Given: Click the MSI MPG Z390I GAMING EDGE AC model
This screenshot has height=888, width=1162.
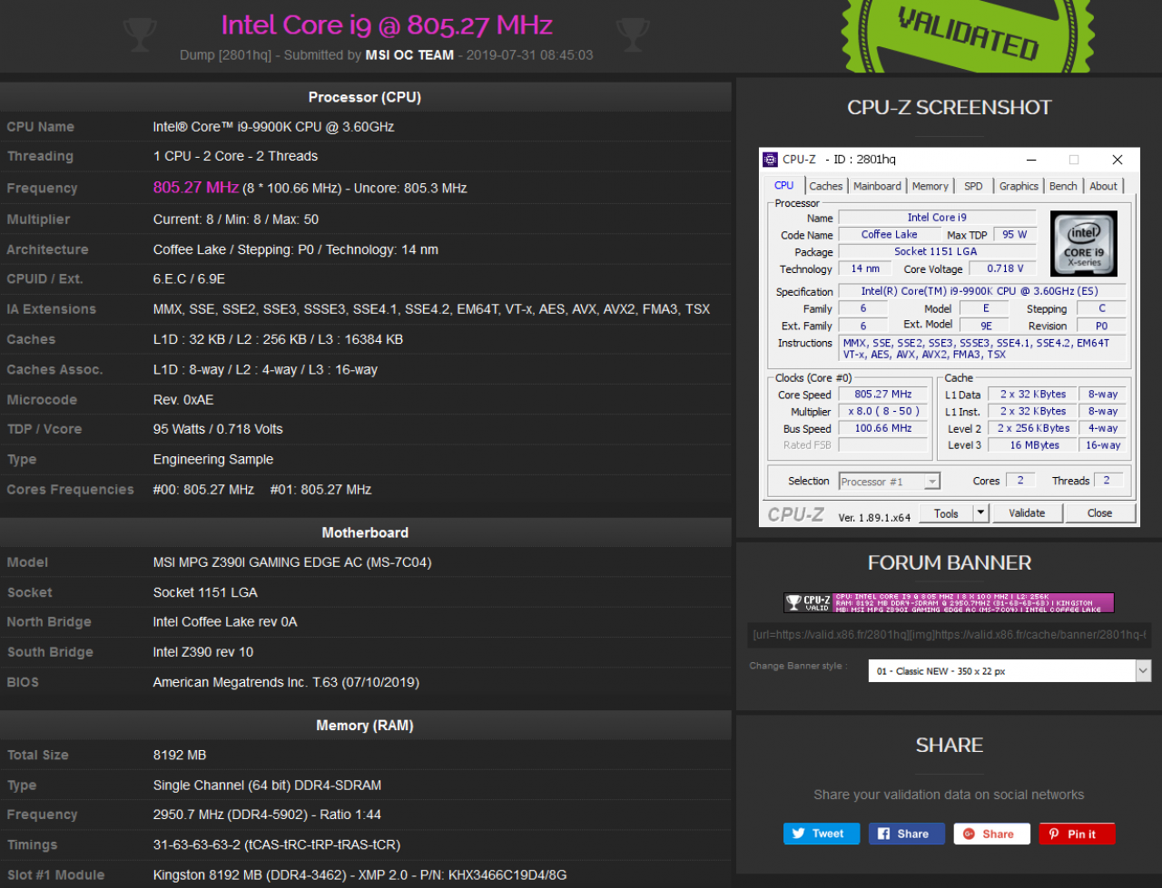Looking at the screenshot, I should pyautogui.click(x=292, y=562).
